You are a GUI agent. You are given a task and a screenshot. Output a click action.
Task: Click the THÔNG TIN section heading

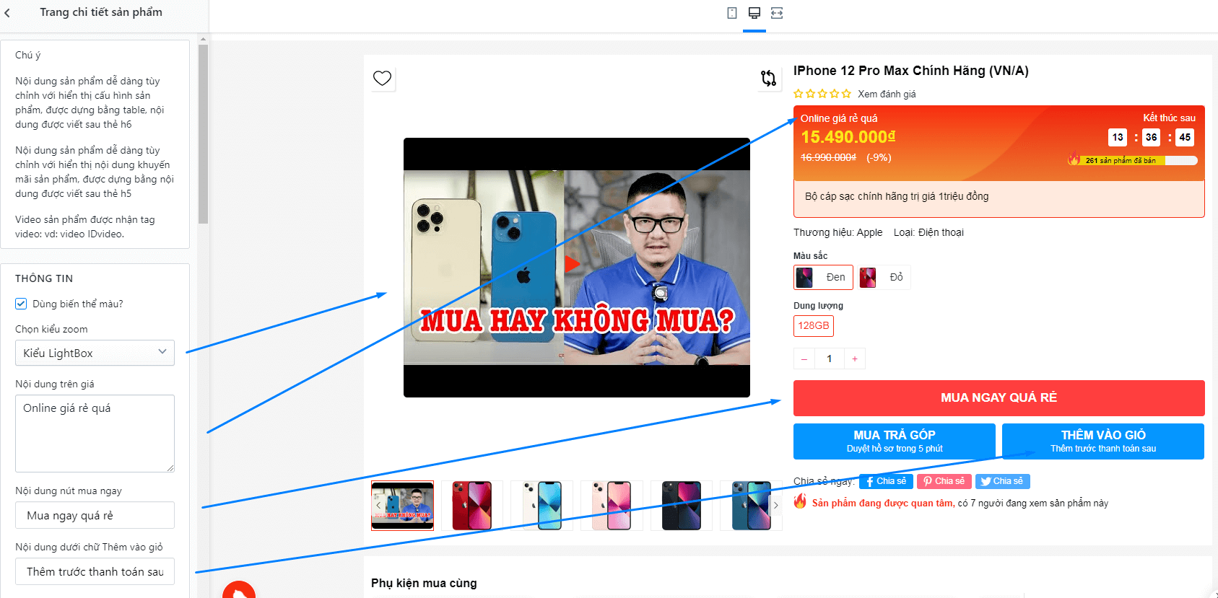[44, 278]
